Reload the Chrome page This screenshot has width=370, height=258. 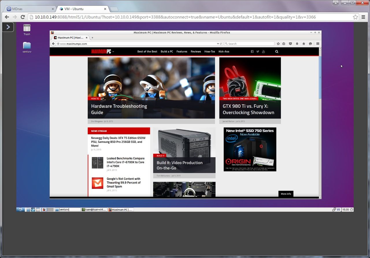[x=23, y=17]
